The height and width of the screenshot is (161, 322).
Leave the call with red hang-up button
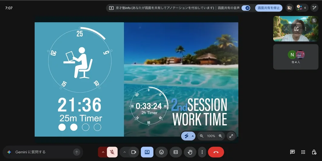click(216, 152)
